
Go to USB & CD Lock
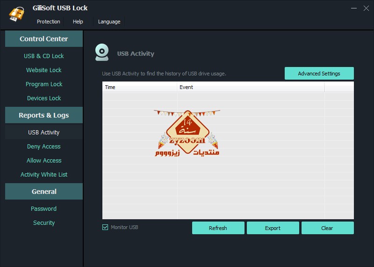pos(44,56)
